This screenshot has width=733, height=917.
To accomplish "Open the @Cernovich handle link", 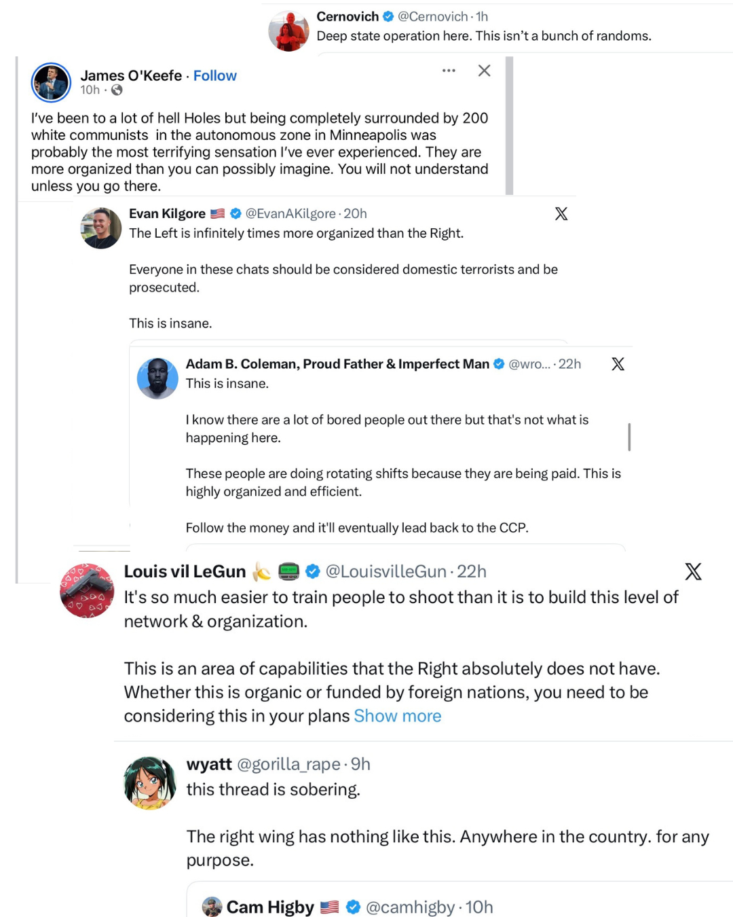I will click(432, 16).
